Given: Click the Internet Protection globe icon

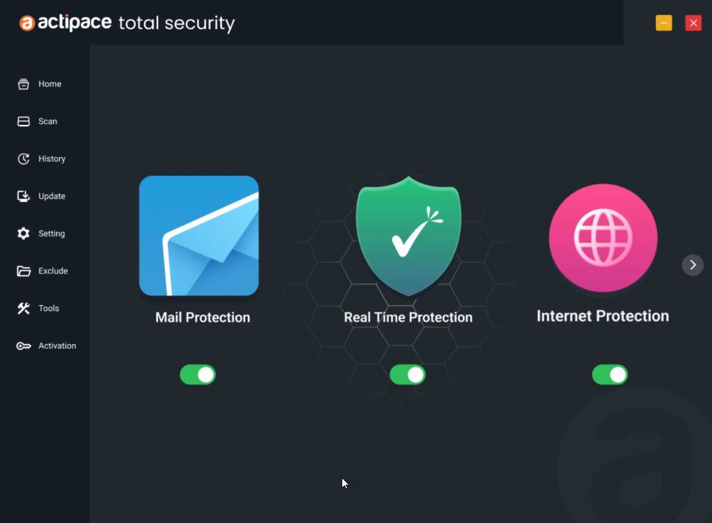Looking at the screenshot, I should pyautogui.click(x=603, y=238).
